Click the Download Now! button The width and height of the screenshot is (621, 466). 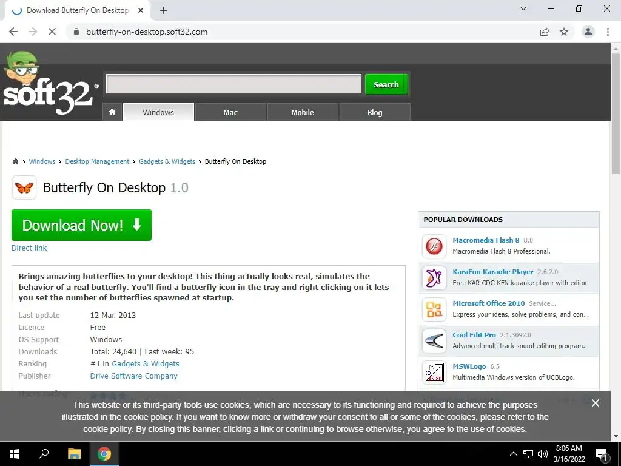(81, 225)
